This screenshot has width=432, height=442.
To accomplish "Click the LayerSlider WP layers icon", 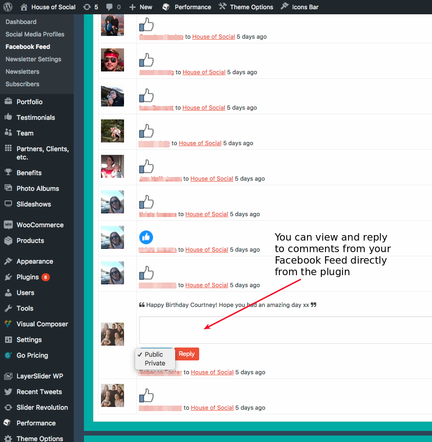I will [8, 376].
